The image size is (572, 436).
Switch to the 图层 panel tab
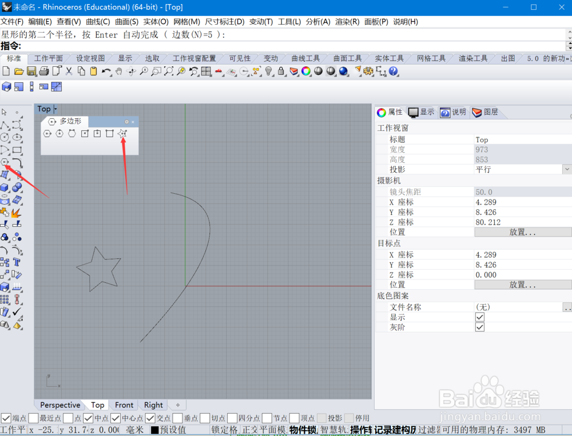coord(485,112)
